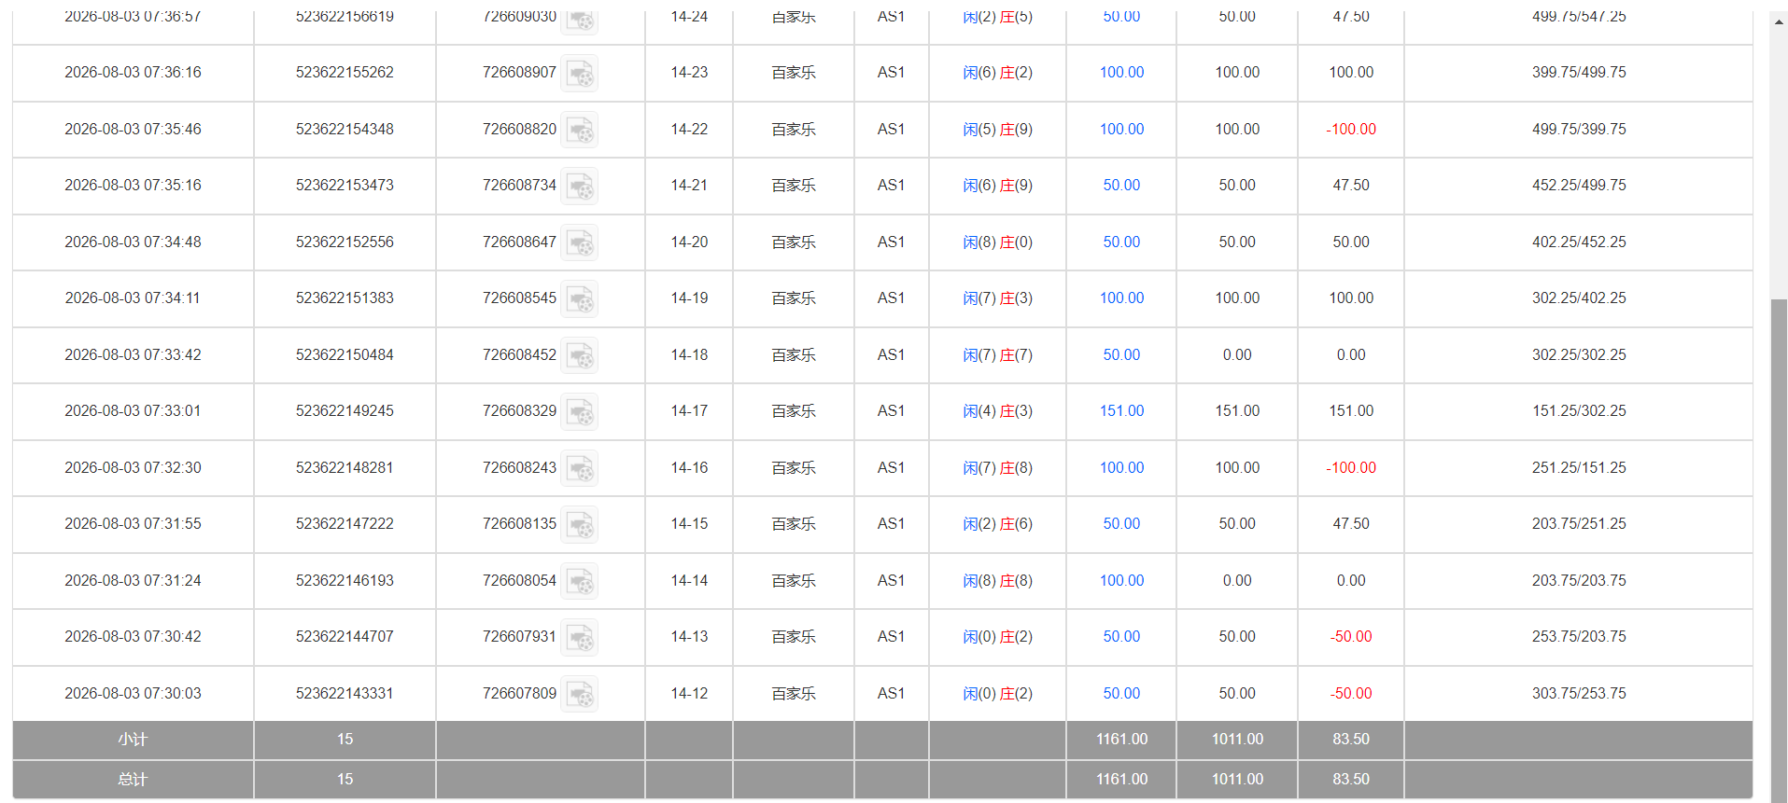Click blue bet amount 100.00 in row 14-22
The width and height of the screenshot is (1788, 803).
click(1121, 130)
